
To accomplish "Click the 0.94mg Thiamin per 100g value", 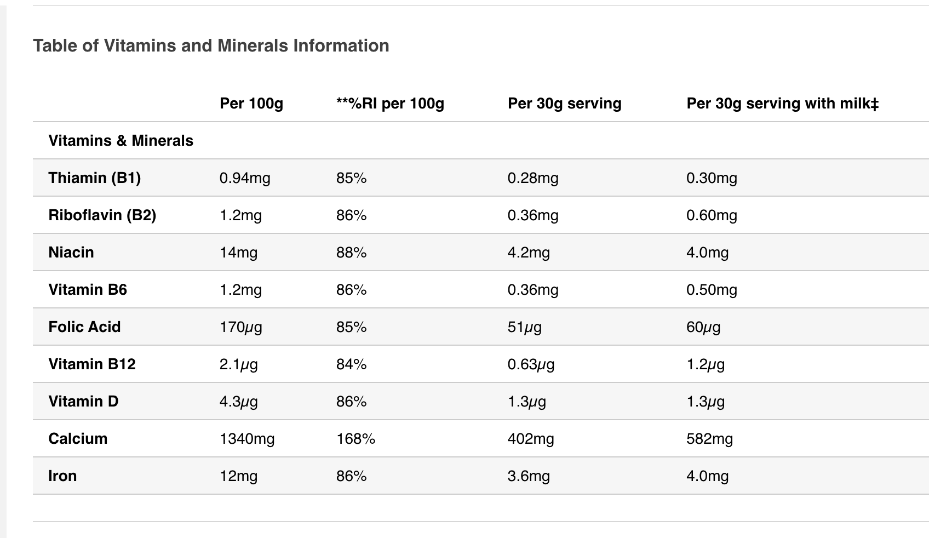I will (245, 178).
